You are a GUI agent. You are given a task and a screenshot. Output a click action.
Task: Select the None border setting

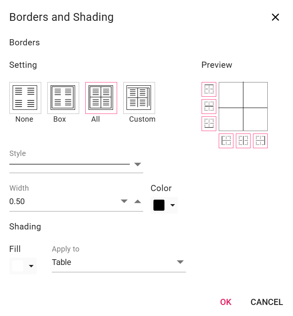coord(25,98)
